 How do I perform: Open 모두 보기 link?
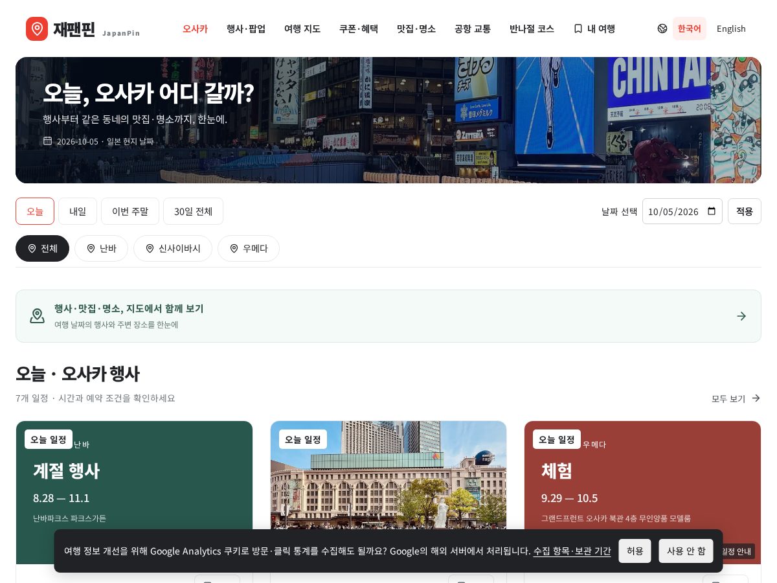pos(736,398)
